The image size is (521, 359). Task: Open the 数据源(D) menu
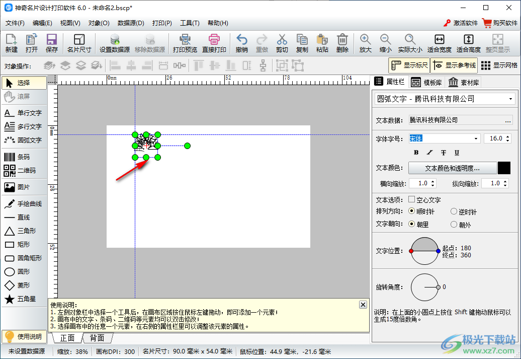(131, 23)
